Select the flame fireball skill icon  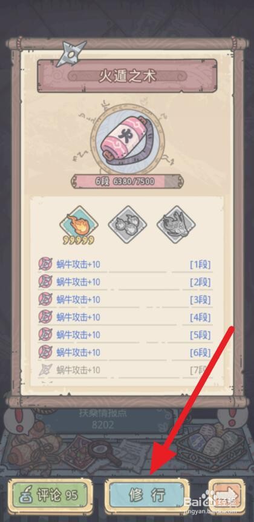coord(79,223)
